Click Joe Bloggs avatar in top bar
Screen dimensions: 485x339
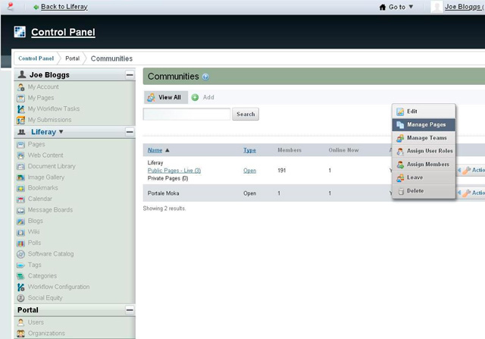pos(436,7)
